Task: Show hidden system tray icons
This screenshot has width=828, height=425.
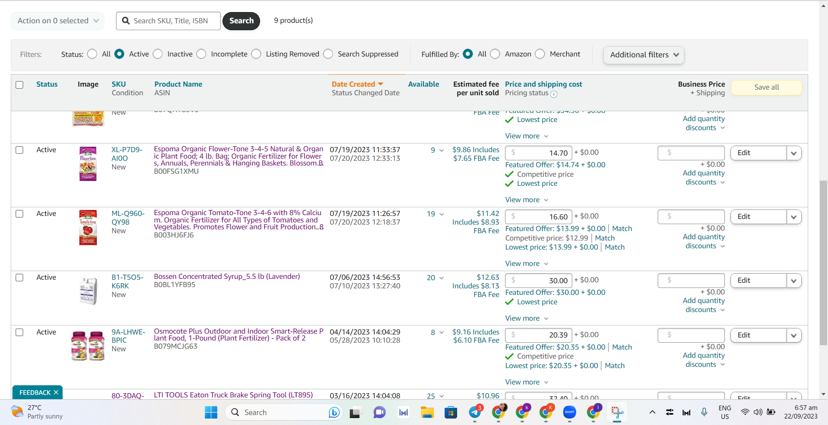Action: pos(652,412)
